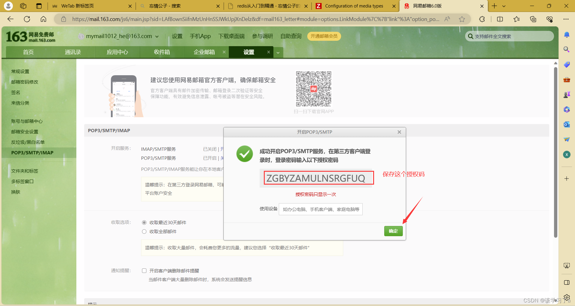575x306 pixels.
Task: Click the search icon in the Edge sidebar
Action: pos(567,49)
